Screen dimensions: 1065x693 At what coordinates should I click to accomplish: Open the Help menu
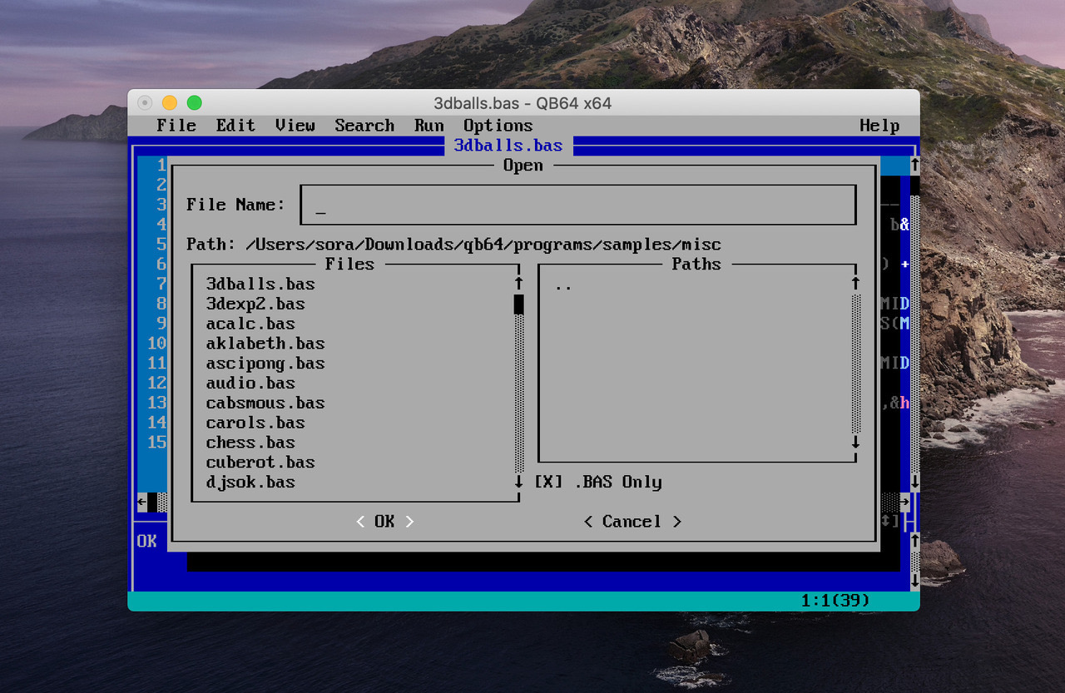(879, 126)
